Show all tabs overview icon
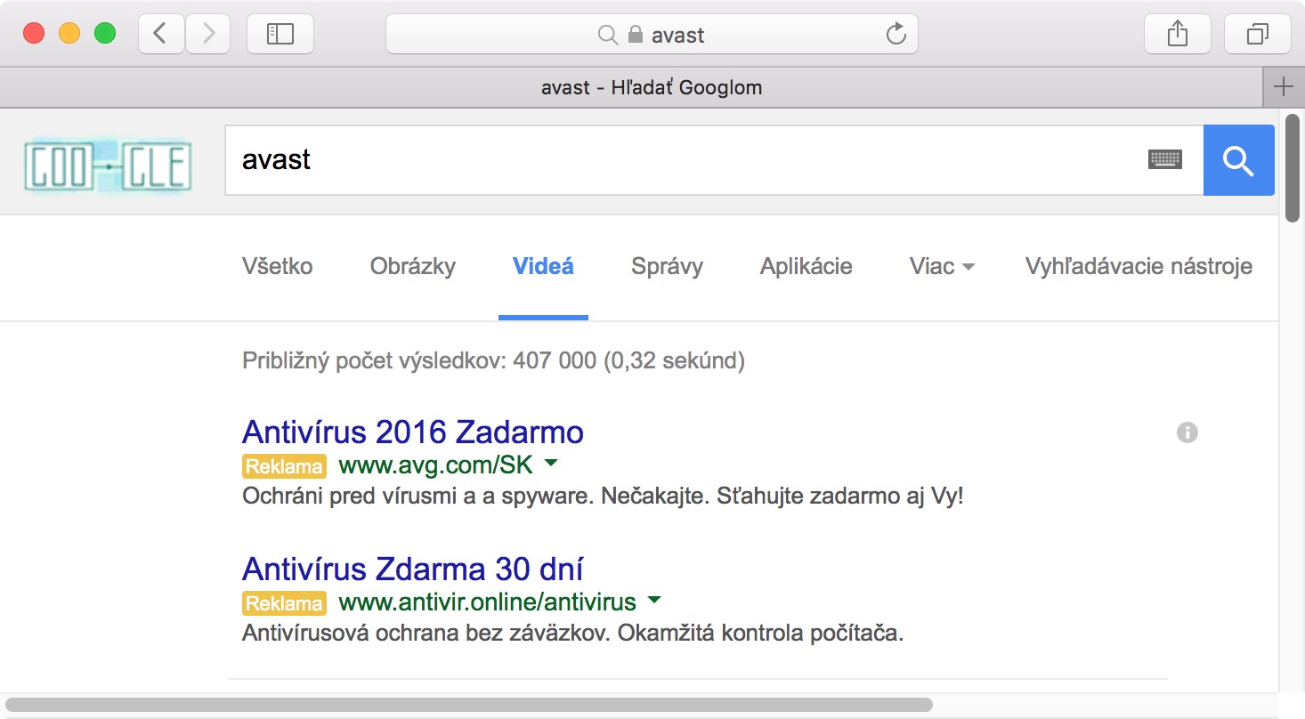Screen dimensions: 1305x719 tap(1258, 35)
